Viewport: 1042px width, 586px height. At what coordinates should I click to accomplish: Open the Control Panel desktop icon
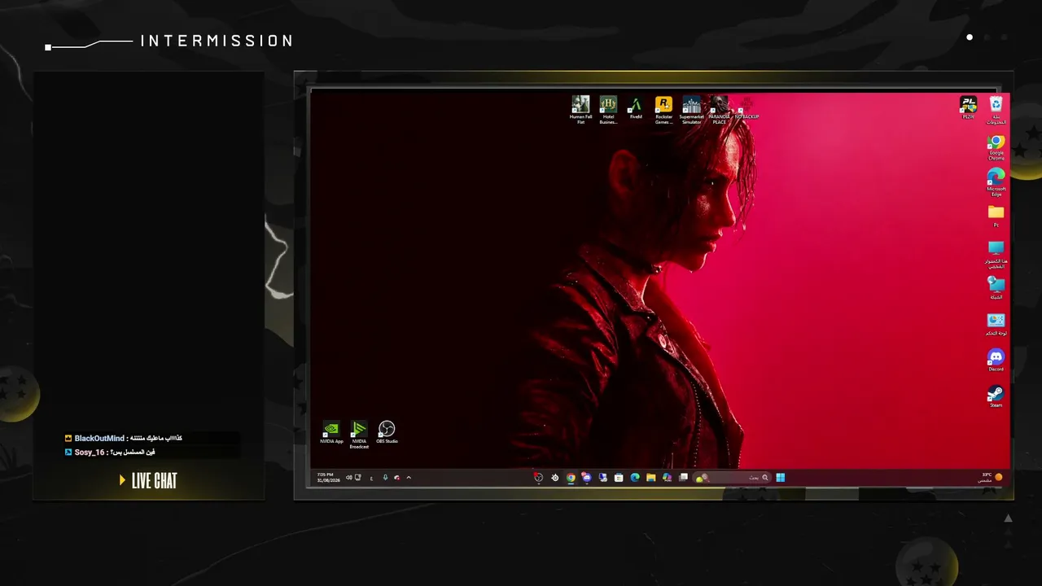pyautogui.click(x=996, y=324)
